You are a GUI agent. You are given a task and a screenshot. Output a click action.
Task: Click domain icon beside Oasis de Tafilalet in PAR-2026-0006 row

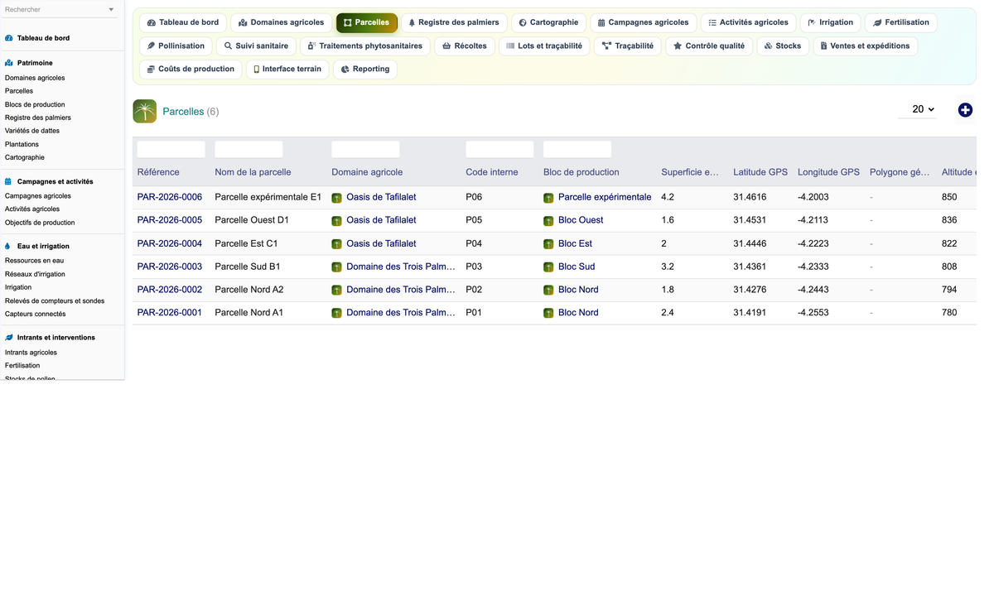coord(337,198)
